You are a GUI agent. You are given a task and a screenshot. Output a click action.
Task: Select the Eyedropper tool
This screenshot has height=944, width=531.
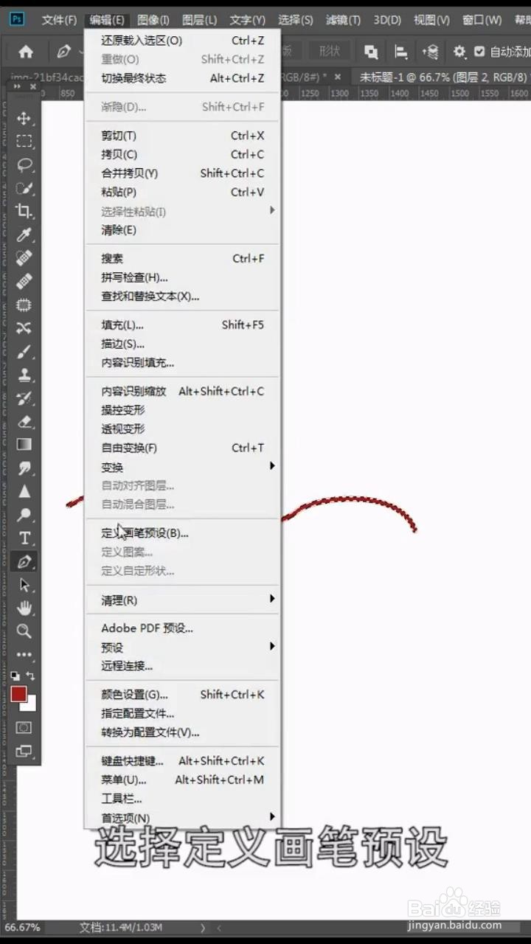click(x=24, y=235)
